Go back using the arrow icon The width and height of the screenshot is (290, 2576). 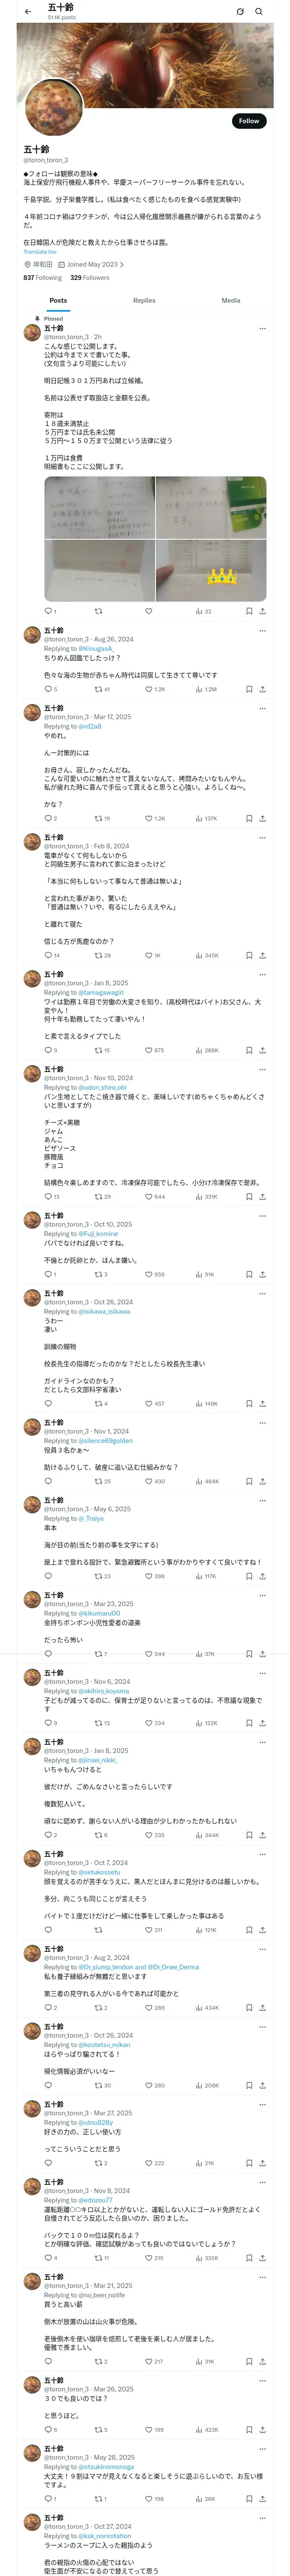[x=28, y=12]
